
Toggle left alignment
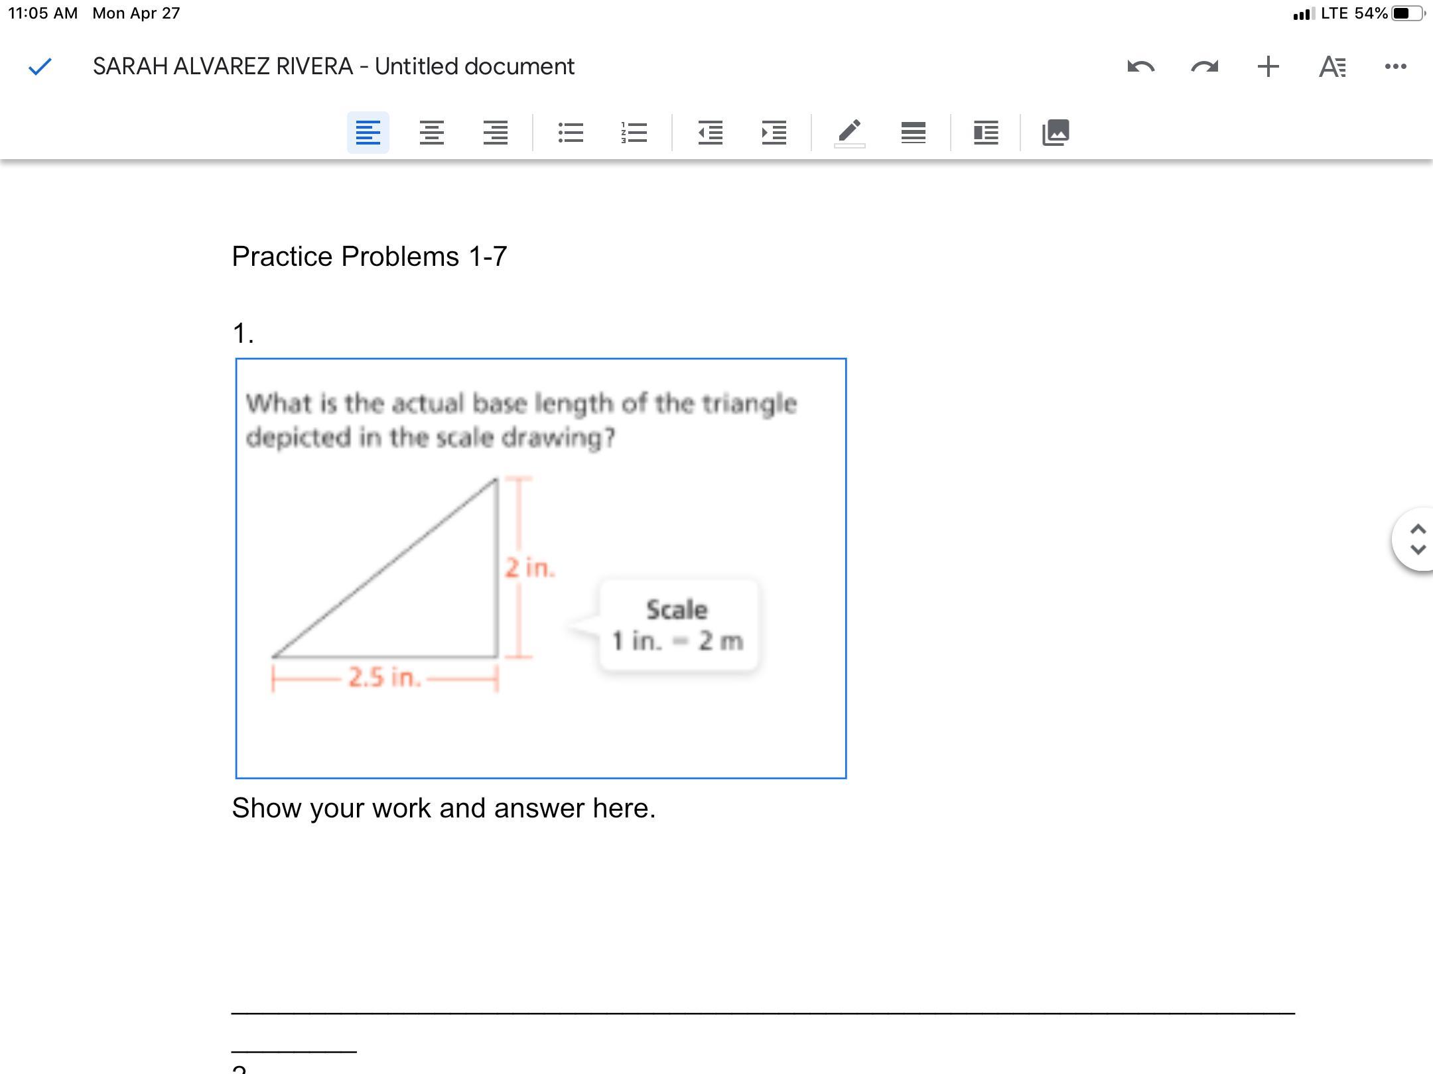(368, 133)
